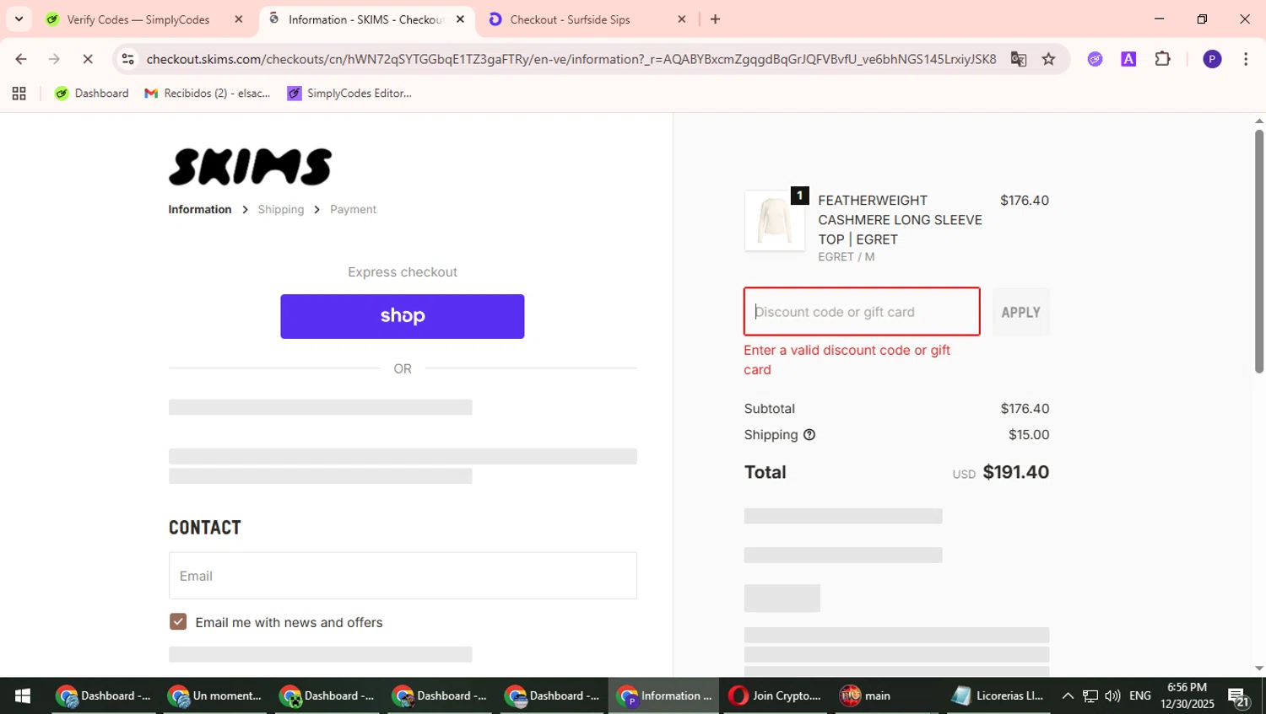Click the scrollbar down arrow
Image resolution: width=1266 pixels, height=714 pixels.
[x=1258, y=668]
